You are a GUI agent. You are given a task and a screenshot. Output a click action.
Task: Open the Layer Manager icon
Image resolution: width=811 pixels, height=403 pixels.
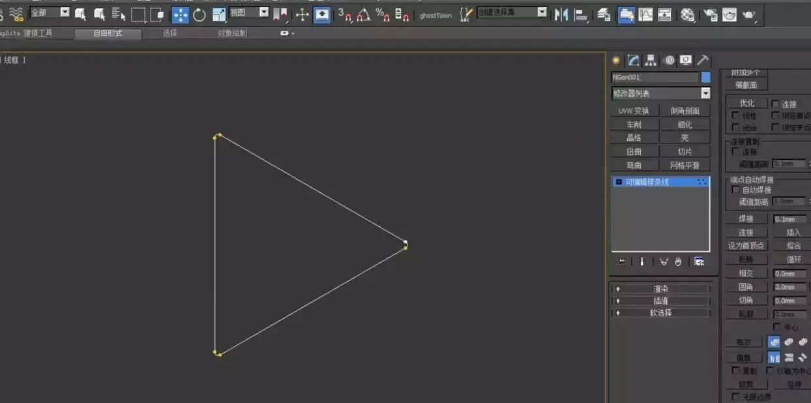pyautogui.click(x=604, y=14)
